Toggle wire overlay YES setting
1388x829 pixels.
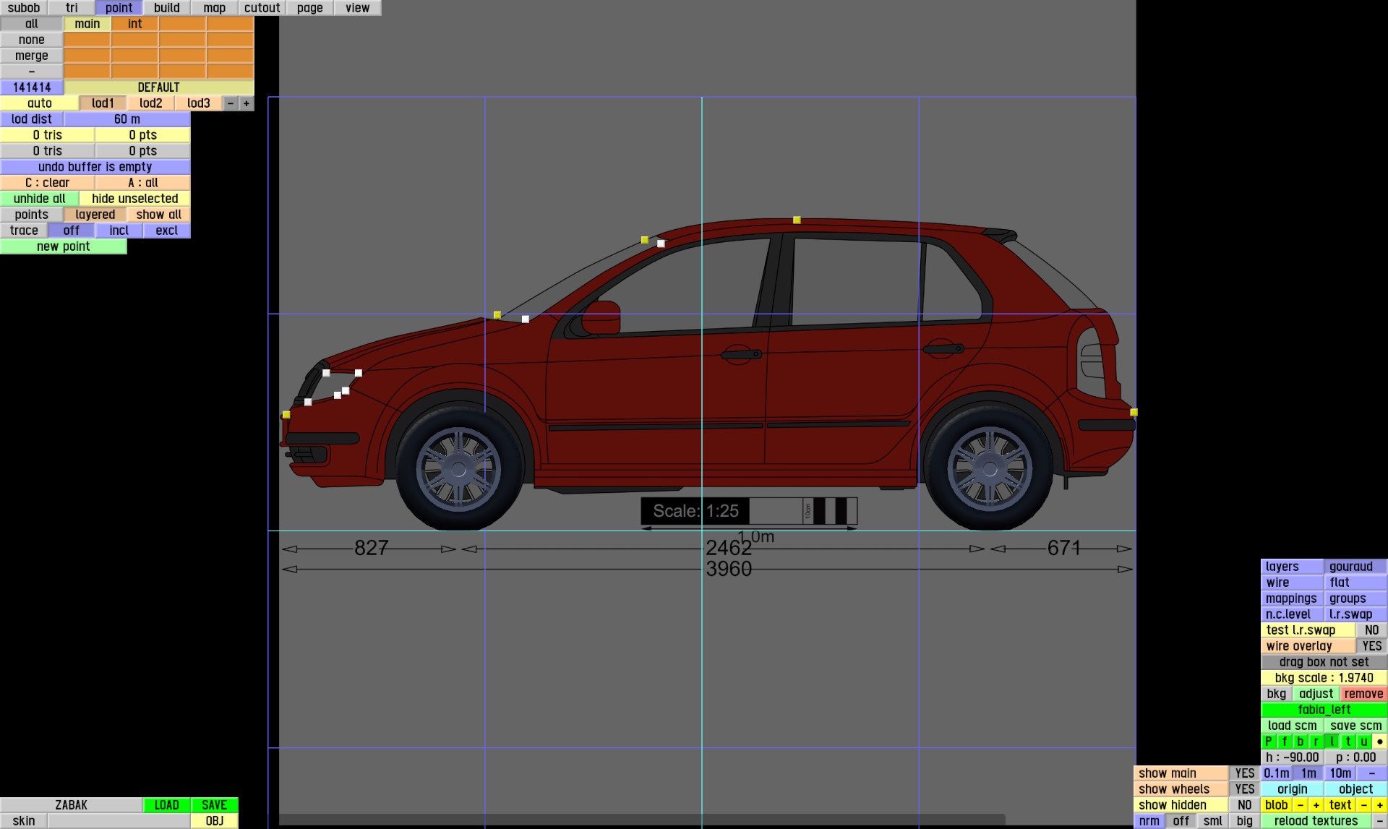pyautogui.click(x=1371, y=646)
